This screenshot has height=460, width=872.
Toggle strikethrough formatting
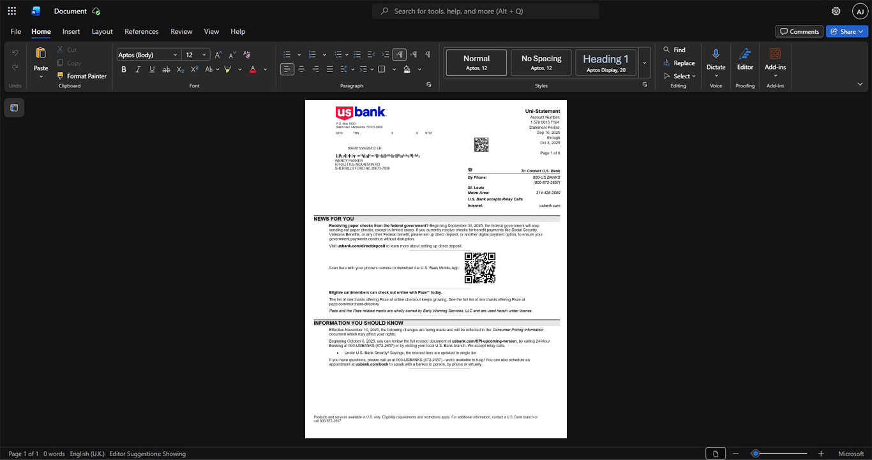pyautogui.click(x=166, y=69)
